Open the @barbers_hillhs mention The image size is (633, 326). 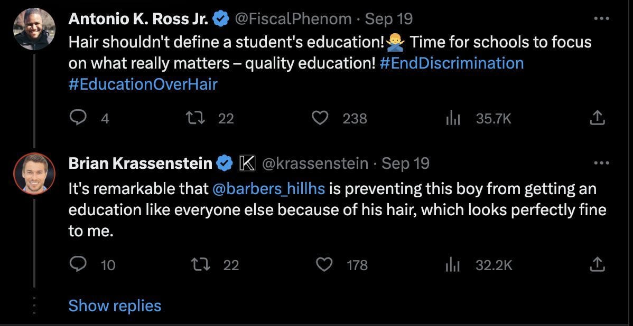(x=268, y=188)
